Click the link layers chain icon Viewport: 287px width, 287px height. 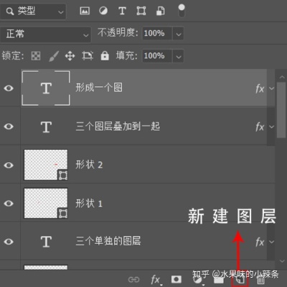point(133,279)
